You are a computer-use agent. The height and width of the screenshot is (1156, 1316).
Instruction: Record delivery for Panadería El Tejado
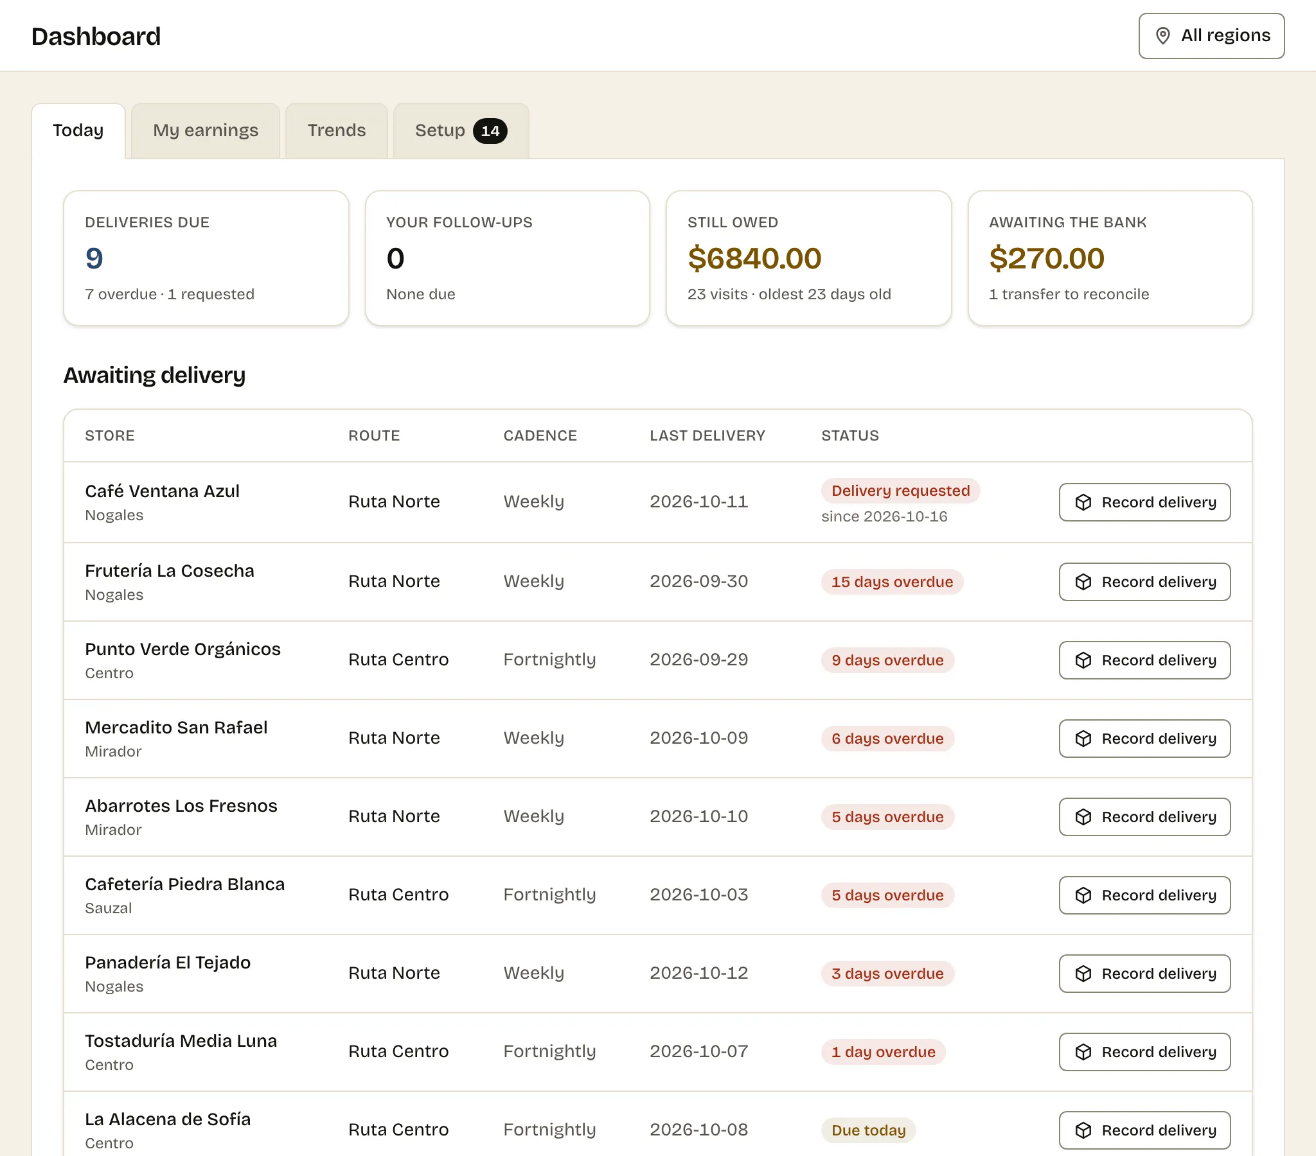1144,974
